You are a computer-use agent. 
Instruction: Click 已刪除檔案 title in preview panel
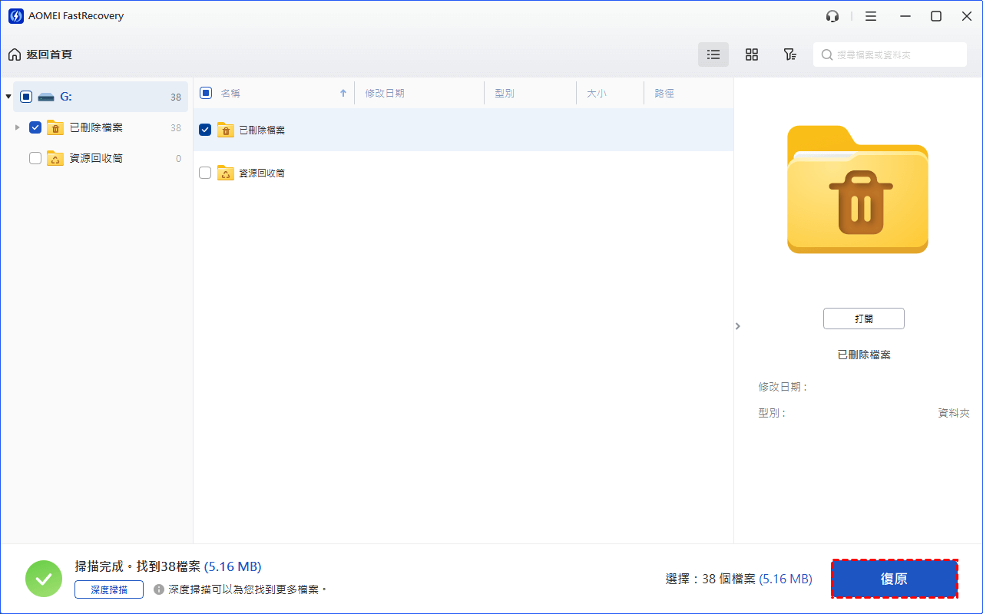[864, 355]
